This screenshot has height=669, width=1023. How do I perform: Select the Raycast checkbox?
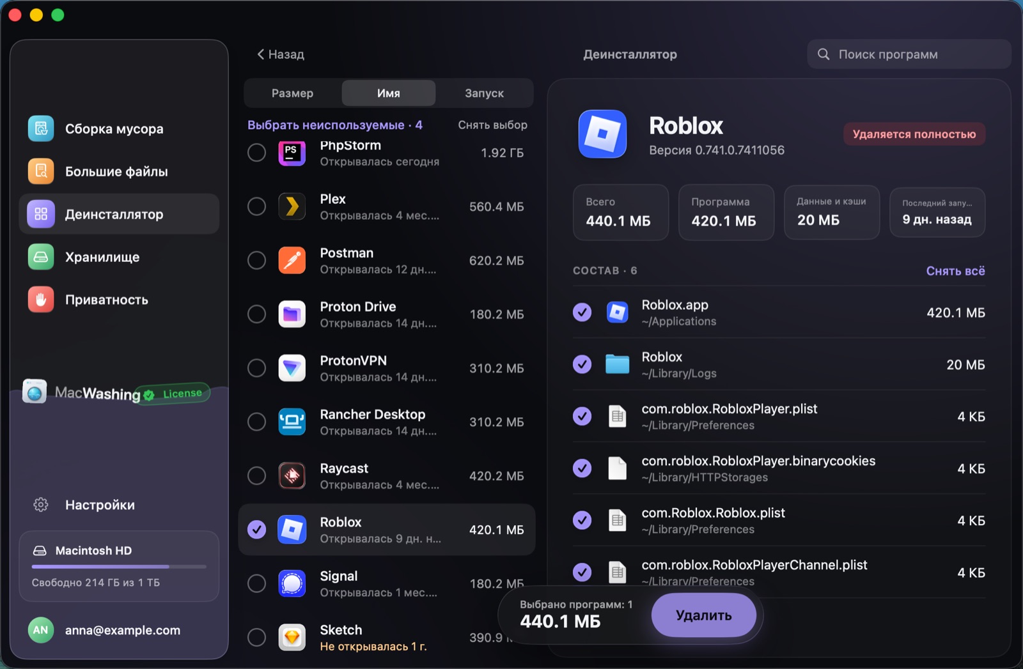[x=256, y=475]
